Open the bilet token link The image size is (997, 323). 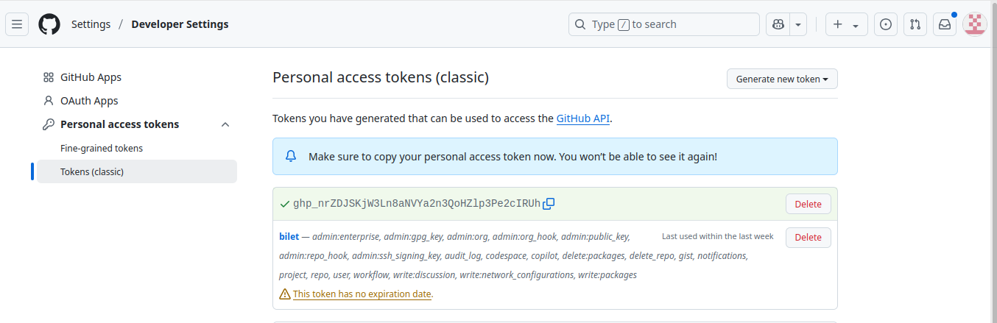[x=289, y=236]
